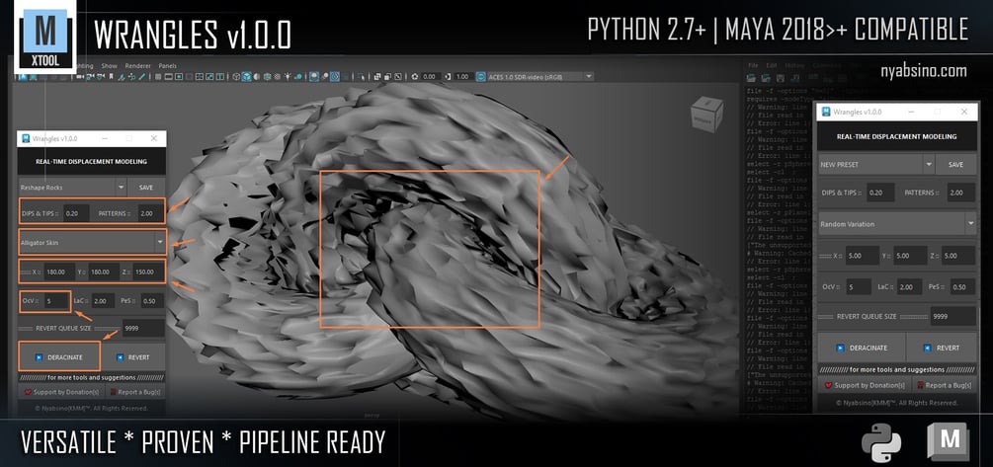Click REVERT in the left Wrangles window
Image resolution: width=993 pixels, height=467 pixels.
[x=133, y=356]
